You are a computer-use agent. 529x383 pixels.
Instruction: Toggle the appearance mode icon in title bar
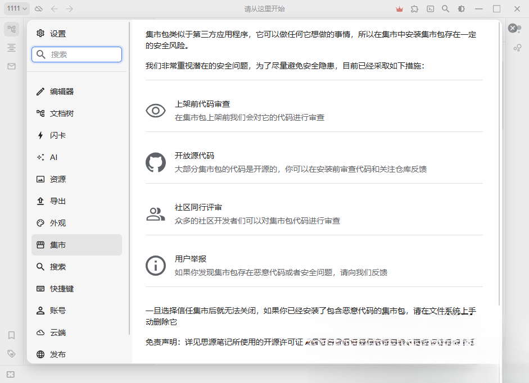point(461,9)
